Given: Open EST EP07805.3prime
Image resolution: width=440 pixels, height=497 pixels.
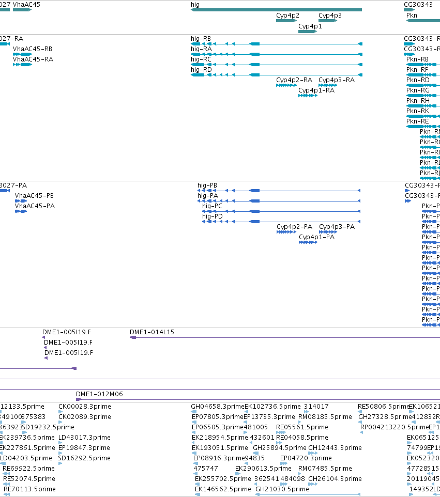Looking at the screenshot, I should click(x=218, y=417).
